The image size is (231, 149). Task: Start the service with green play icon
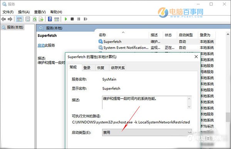[x=66, y=19]
